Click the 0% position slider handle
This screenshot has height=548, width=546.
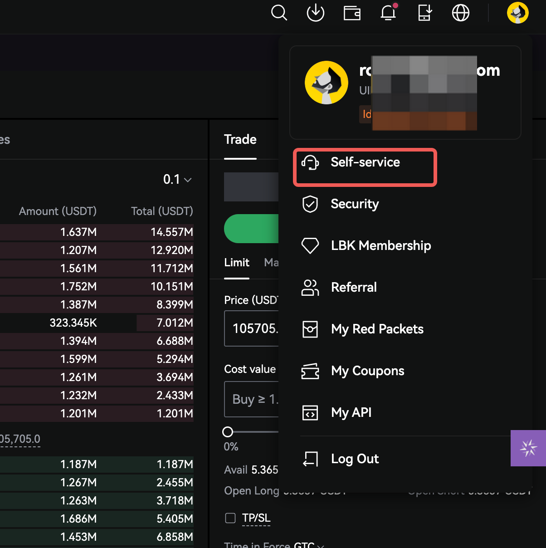tap(228, 432)
